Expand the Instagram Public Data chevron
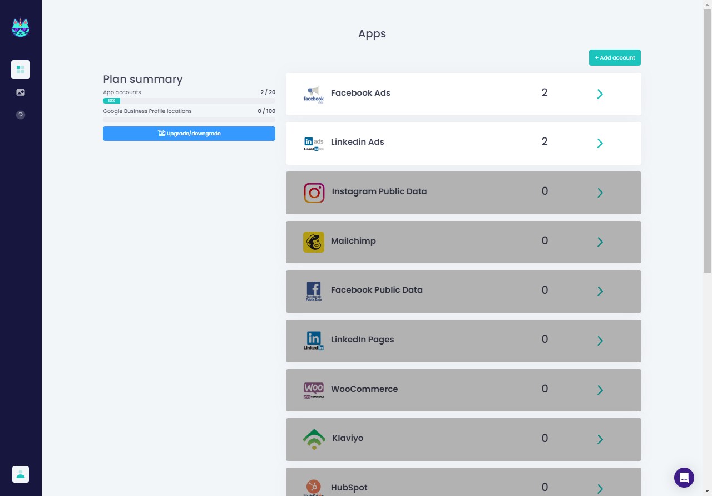Viewport: 712px width, 496px height. click(x=600, y=193)
